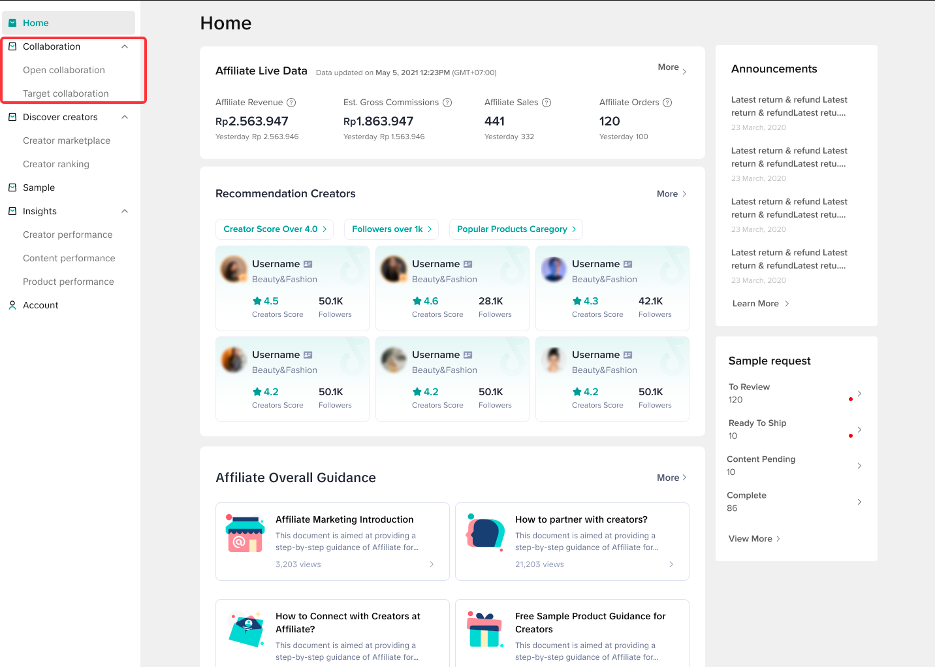Select Target collaboration in sidebar
This screenshot has width=935, height=667.
click(66, 93)
